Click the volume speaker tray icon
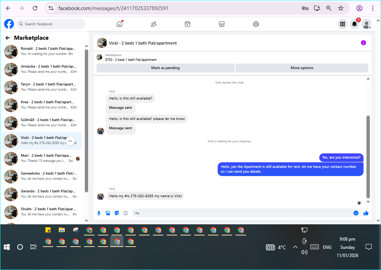 tap(304, 252)
